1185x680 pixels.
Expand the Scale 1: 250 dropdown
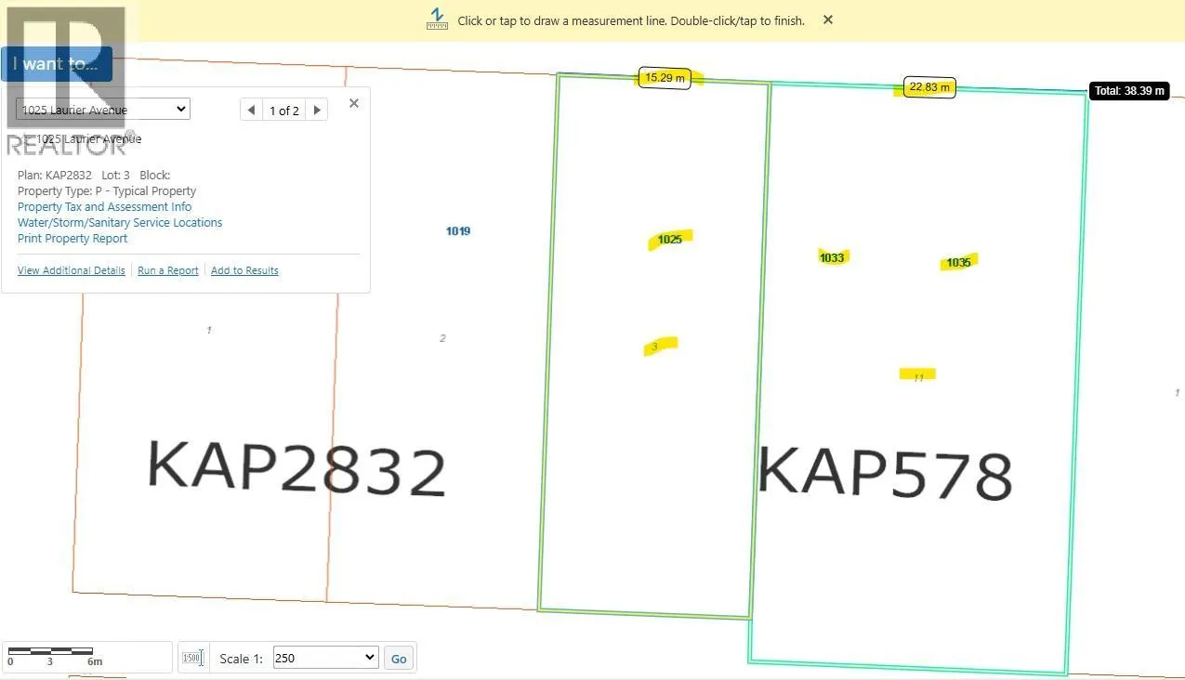tap(325, 658)
